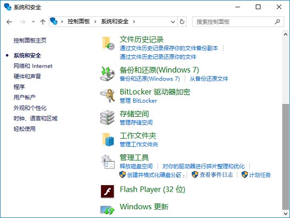Open 备份和还原(Windows 7) green heading
The image size is (290, 218).
click(159, 70)
